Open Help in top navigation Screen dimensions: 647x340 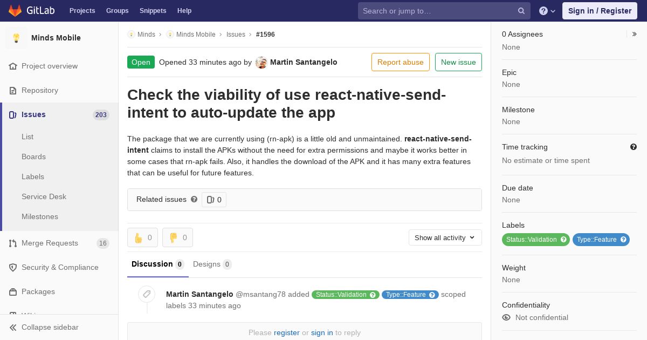[184, 11]
